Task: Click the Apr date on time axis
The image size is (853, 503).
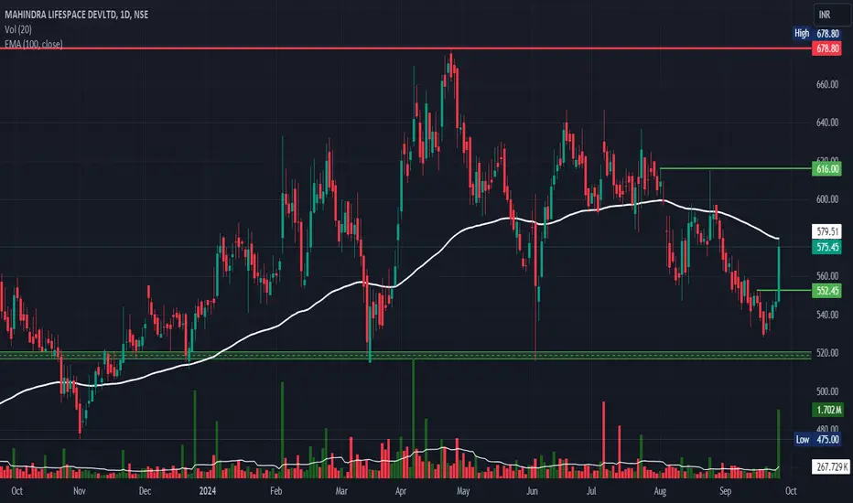Action: (401, 491)
